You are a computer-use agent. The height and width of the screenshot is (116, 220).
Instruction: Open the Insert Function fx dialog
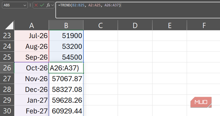48,5
